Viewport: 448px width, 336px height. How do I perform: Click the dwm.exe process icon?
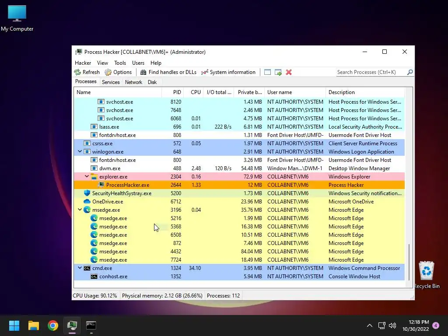(x=94, y=168)
